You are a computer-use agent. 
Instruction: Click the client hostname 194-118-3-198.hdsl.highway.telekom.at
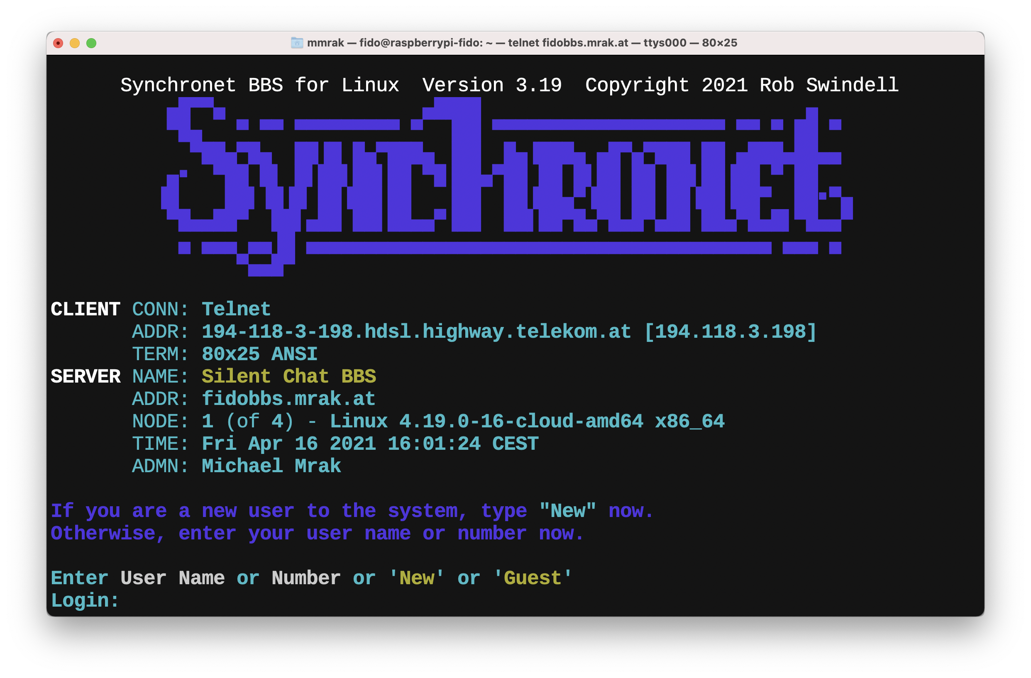pyautogui.click(x=416, y=332)
